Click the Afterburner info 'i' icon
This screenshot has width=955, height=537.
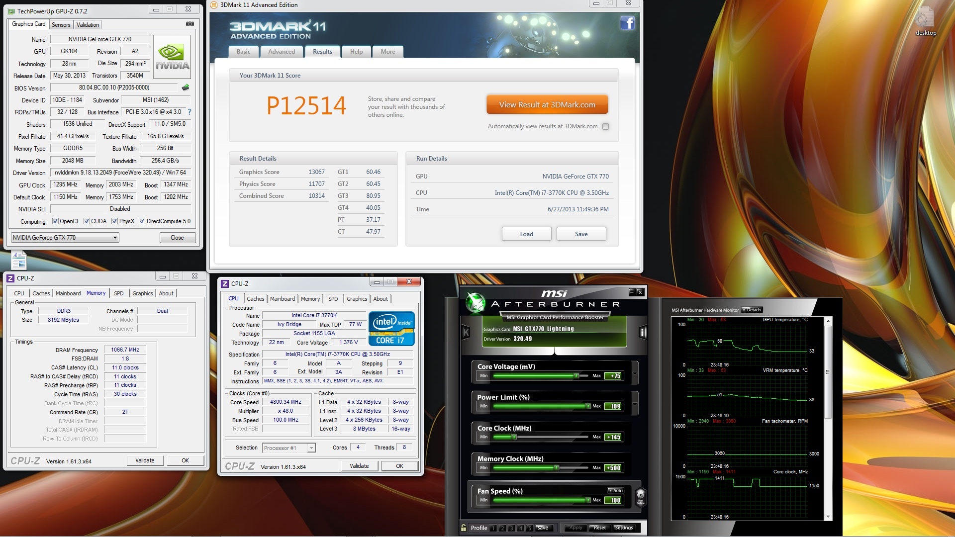pos(643,333)
